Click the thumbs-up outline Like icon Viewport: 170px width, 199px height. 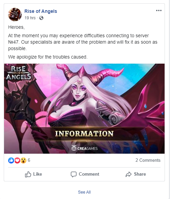(x=28, y=174)
